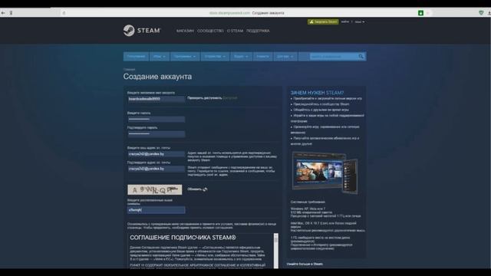Click the green Загрузить Steam button

pos(323,21)
